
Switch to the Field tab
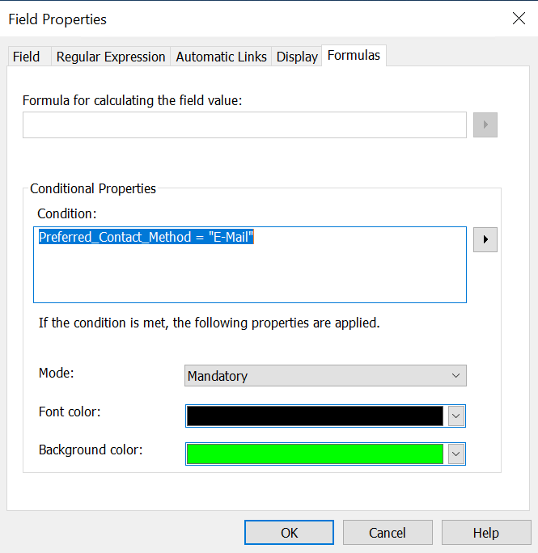tap(27, 57)
